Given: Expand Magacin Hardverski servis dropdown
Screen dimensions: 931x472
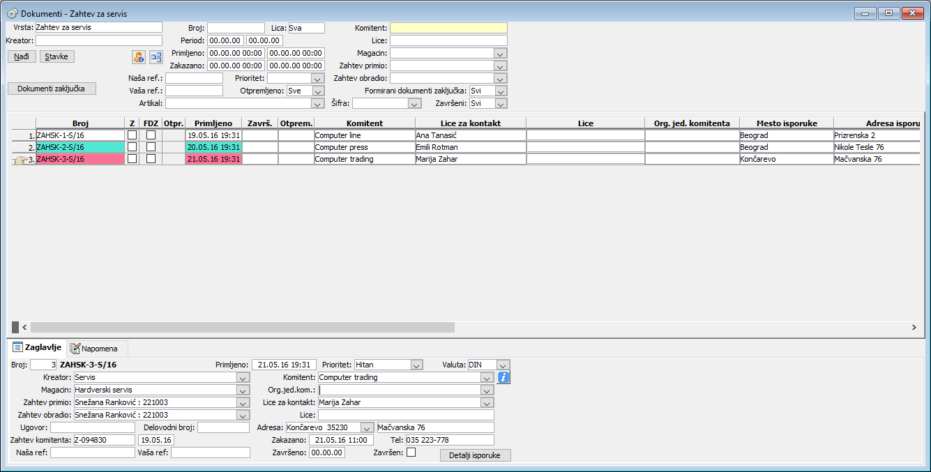Looking at the screenshot, I should [243, 390].
